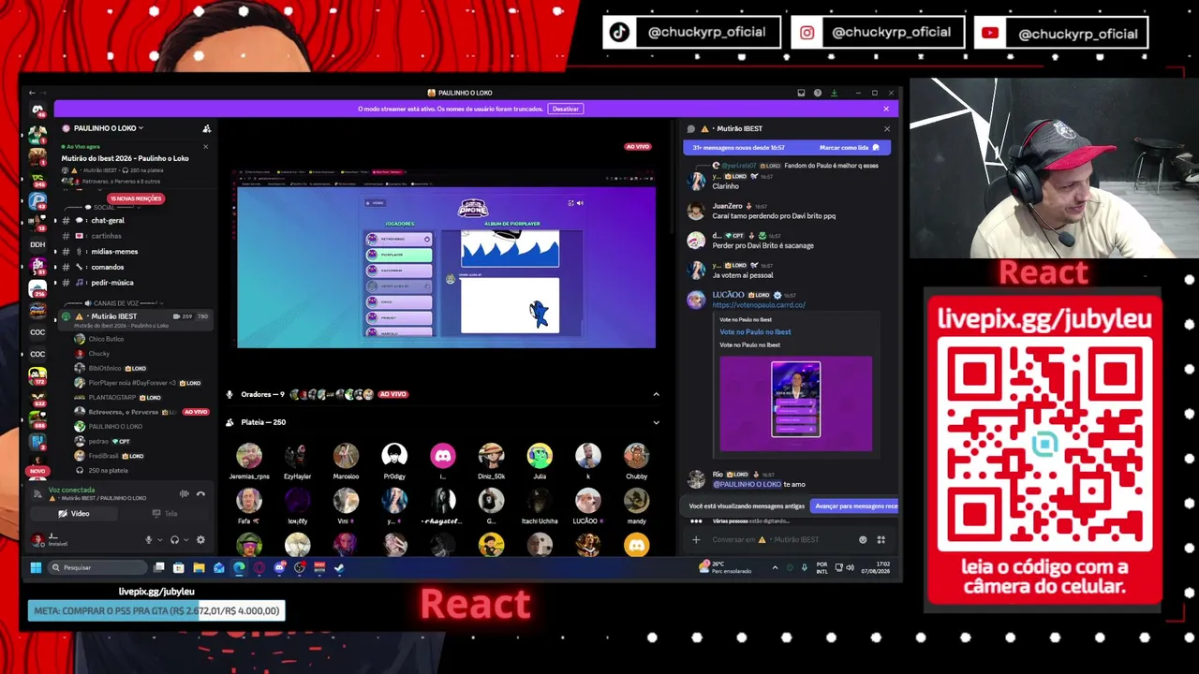Image resolution: width=1199 pixels, height=674 pixels.
Task: Click Chico Butico in voice participants
Action: [106, 339]
